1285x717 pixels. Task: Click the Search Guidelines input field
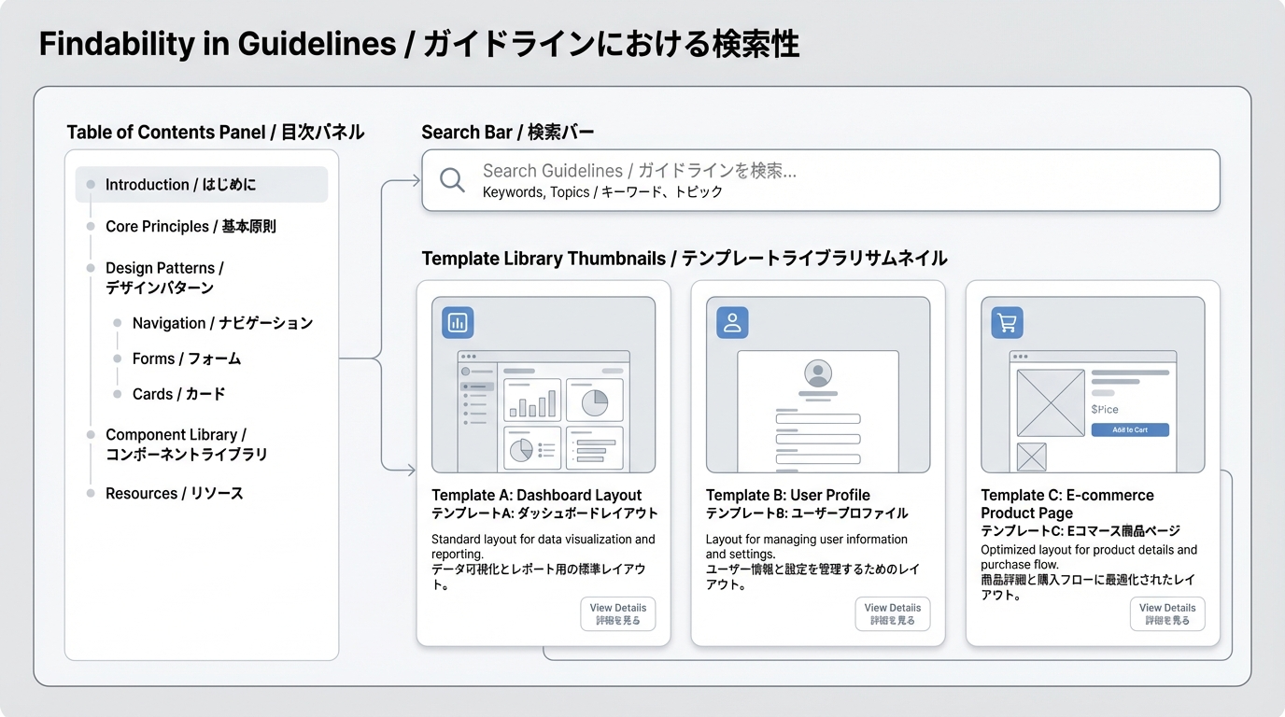822,179
